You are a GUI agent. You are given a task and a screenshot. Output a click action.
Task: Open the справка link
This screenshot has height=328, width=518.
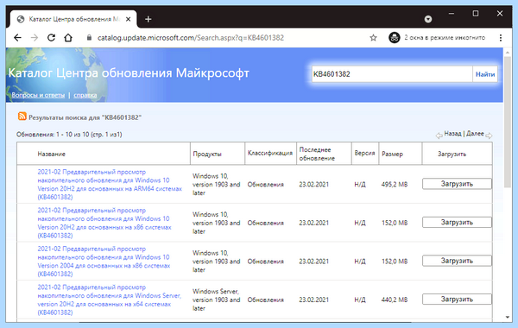pos(85,95)
